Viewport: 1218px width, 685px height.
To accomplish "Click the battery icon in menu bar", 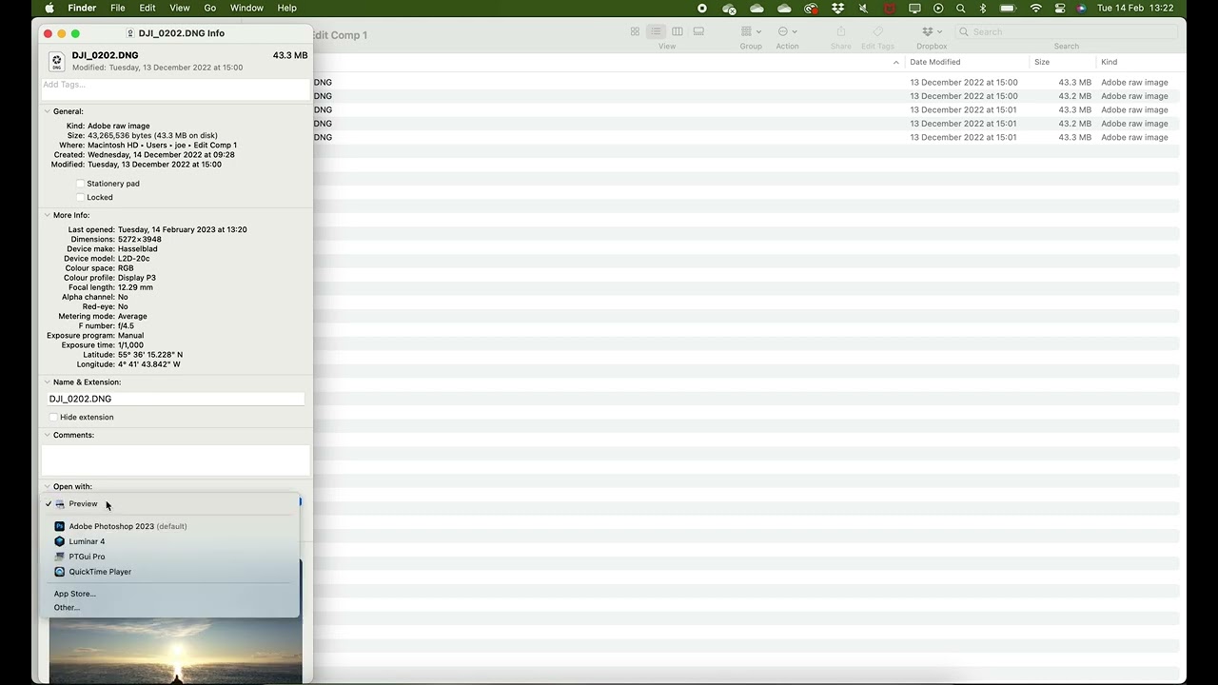I will click(1009, 8).
